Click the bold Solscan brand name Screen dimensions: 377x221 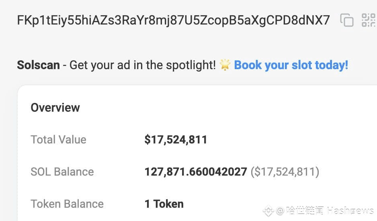38,65
